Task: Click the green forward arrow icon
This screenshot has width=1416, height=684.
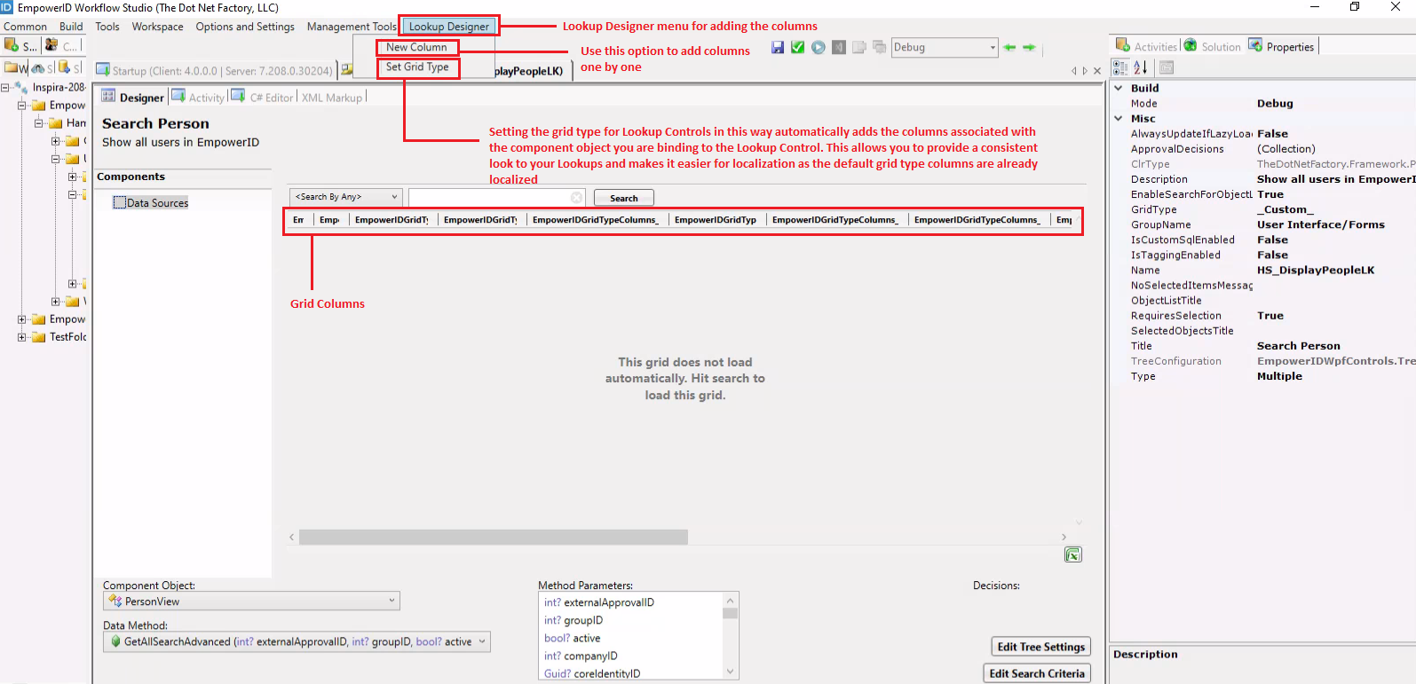Action: (1029, 47)
